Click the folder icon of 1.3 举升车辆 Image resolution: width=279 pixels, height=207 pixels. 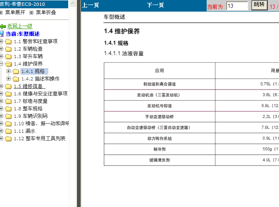point(8,56)
